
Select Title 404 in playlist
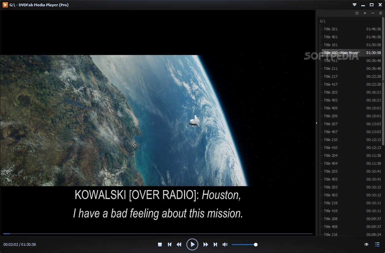pyautogui.click(x=352, y=163)
